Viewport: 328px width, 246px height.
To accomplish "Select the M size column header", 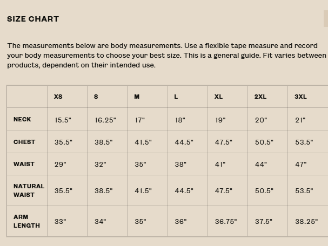I will (x=137, y=97).
